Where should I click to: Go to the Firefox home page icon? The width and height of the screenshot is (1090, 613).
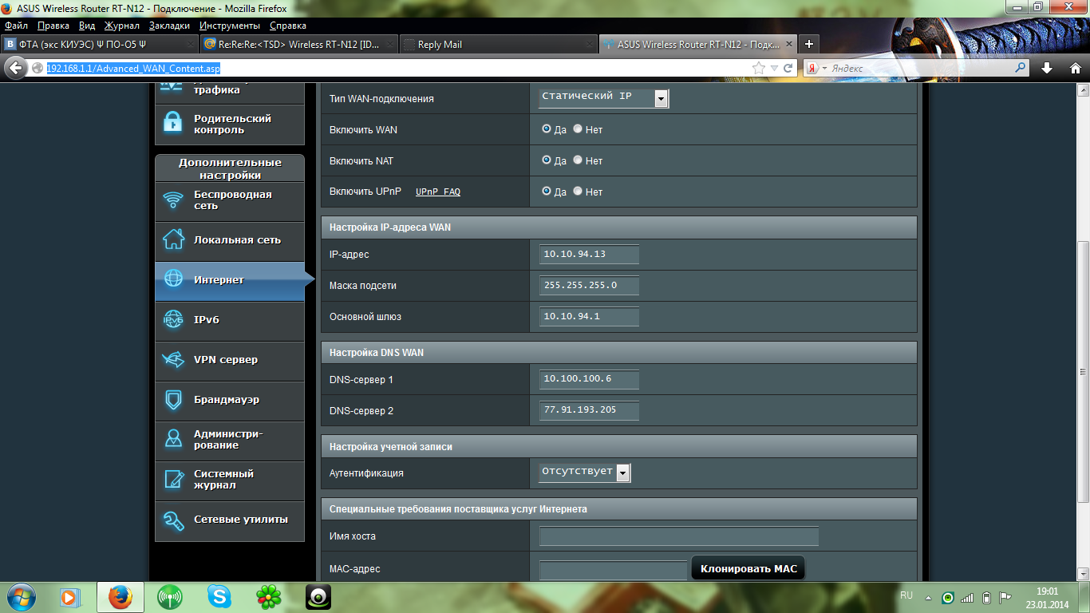[x=1075, y=69]
